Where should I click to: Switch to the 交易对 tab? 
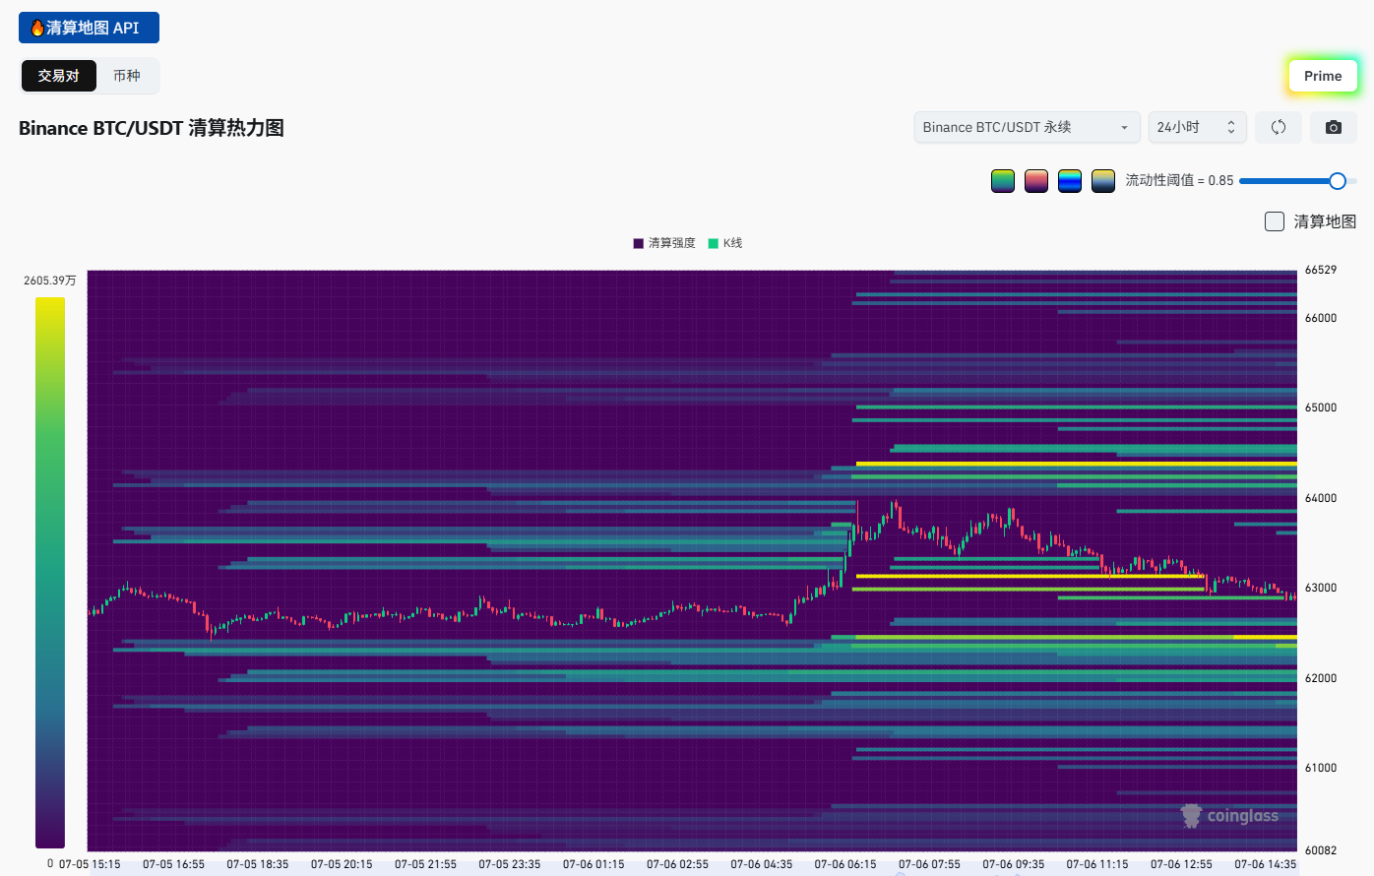(x=59, y=76)
